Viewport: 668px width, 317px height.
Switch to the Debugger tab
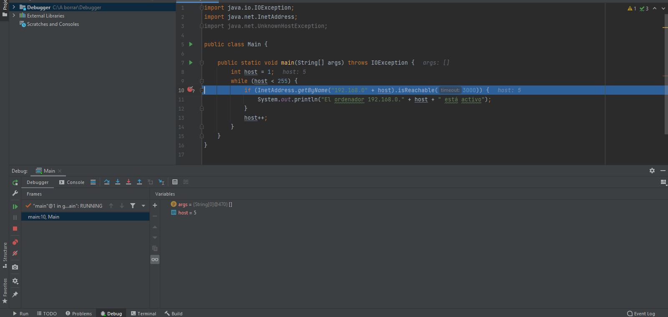pos(38,182)
